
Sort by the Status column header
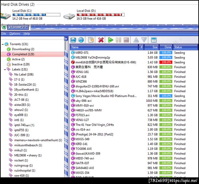pos(185,47)
